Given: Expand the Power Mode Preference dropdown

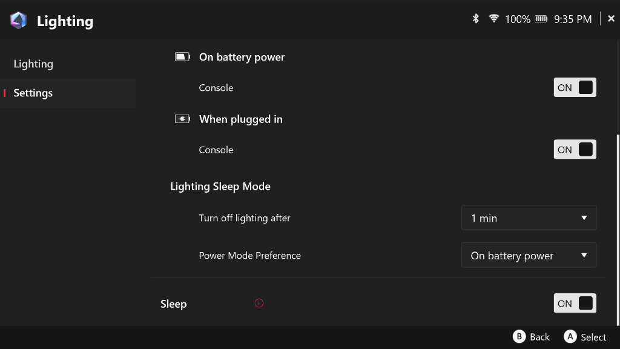Looking at the screenshot, I should 529,256.
